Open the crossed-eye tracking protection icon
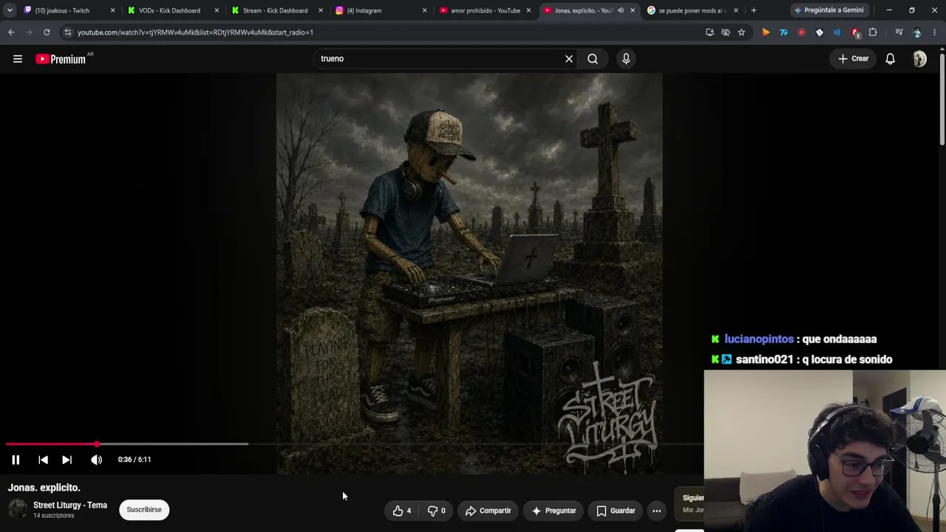Viewport: 946px width, 532px height. (726, 33)
